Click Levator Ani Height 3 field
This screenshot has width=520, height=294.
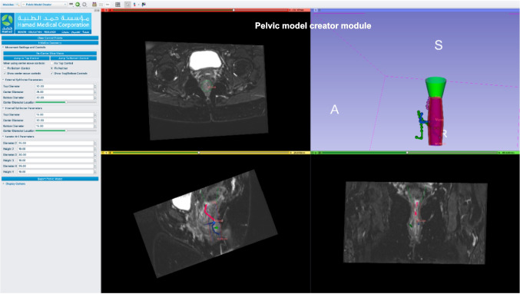(56, 160)
